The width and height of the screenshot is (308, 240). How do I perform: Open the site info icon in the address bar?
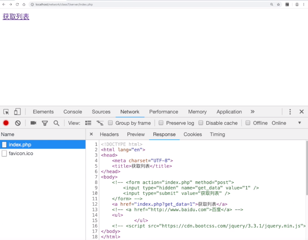pos(32,4)
